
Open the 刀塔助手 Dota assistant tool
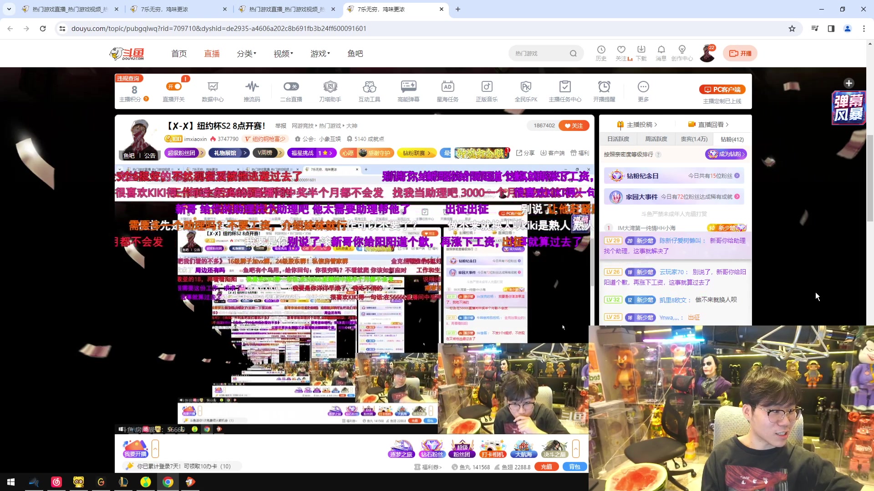point(330,90)
